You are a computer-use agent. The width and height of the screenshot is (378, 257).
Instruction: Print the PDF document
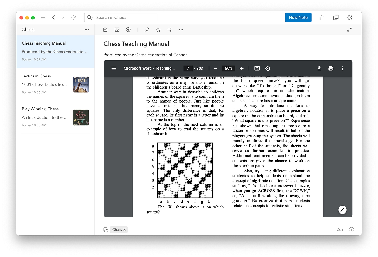click(x=331, y=69)
